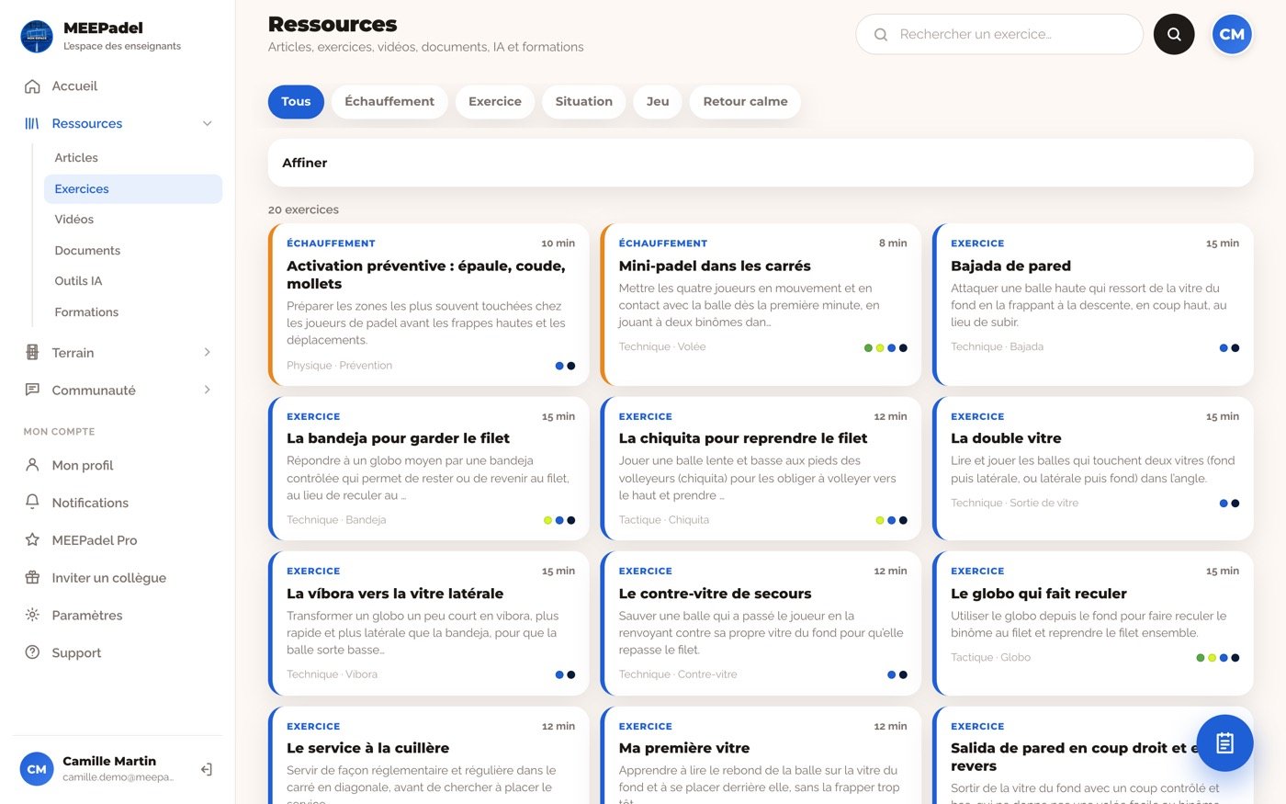Viewport: 1286px width, 804px height.
Task: Filter by the Retour calme tab
Action: (x=746, y=102)
